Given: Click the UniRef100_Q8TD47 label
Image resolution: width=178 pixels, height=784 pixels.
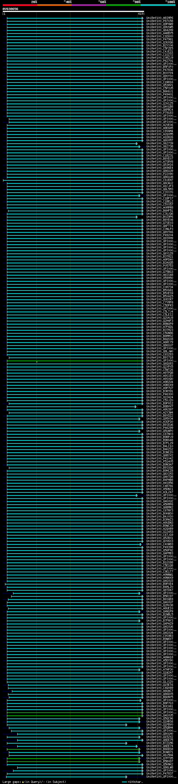Looking at the screenshot, I should [160, 590].
